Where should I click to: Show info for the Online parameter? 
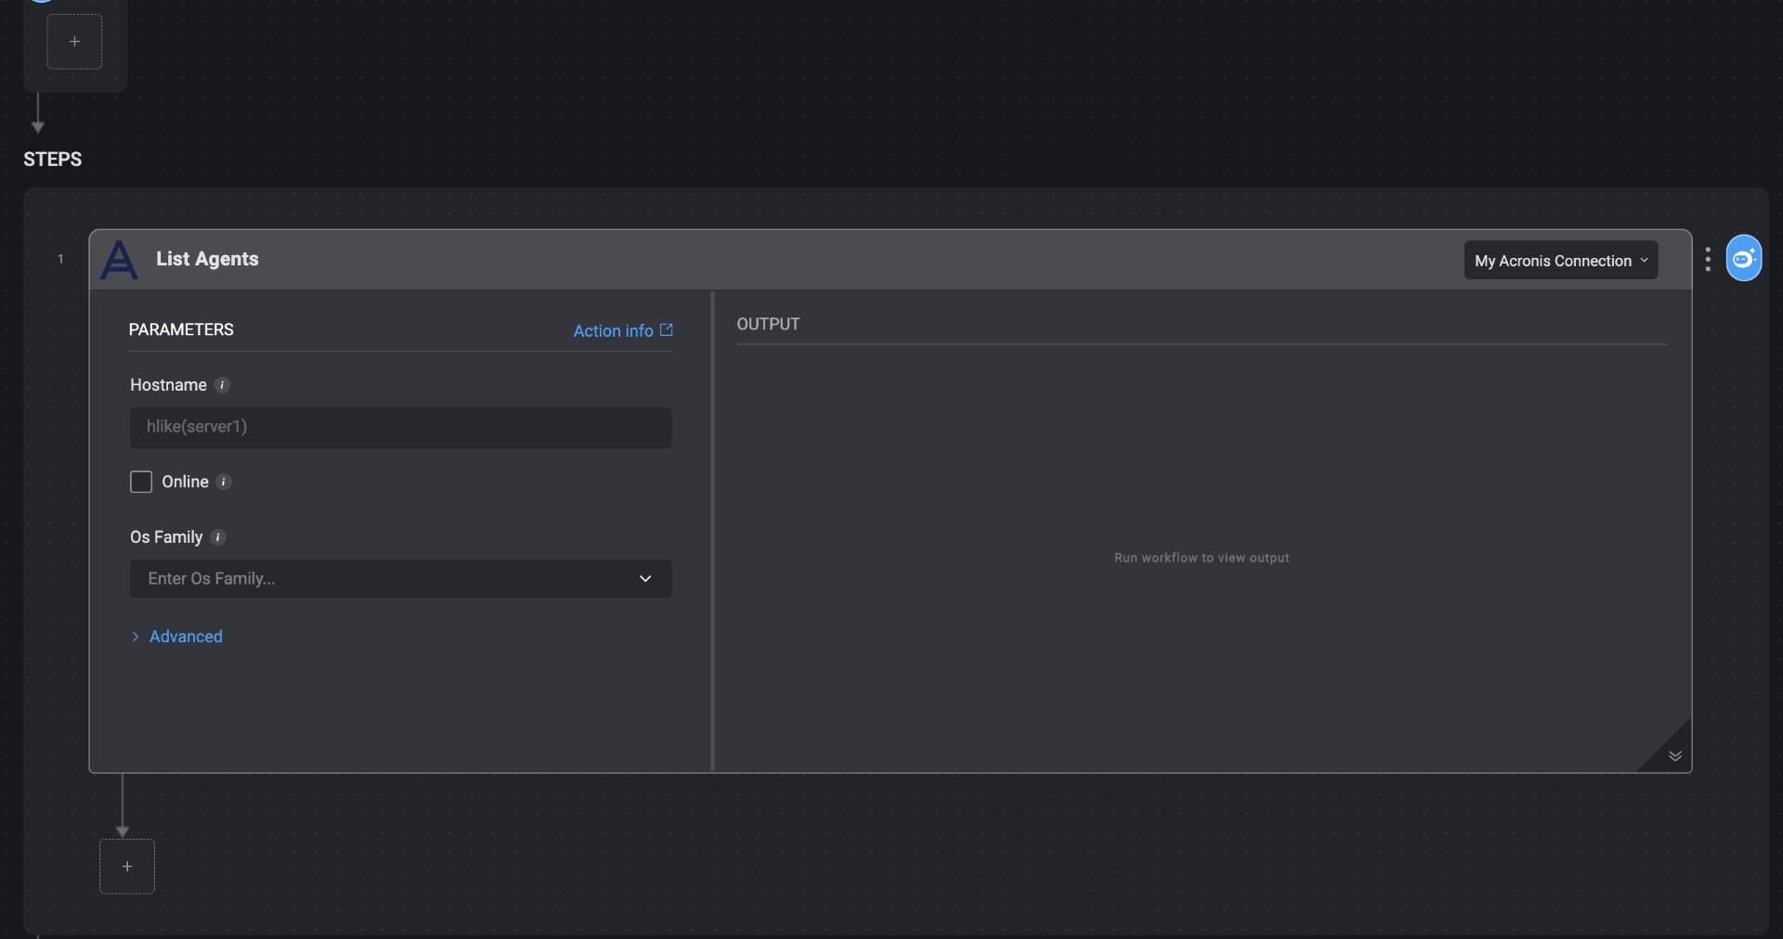point(224,482)
